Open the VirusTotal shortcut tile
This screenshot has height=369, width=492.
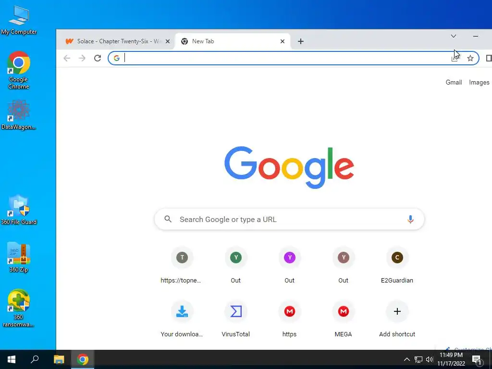235,319
